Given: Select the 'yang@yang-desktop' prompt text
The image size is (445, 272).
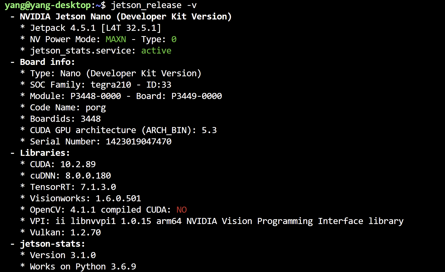Looking at the screenshot, I should [48, 5].
